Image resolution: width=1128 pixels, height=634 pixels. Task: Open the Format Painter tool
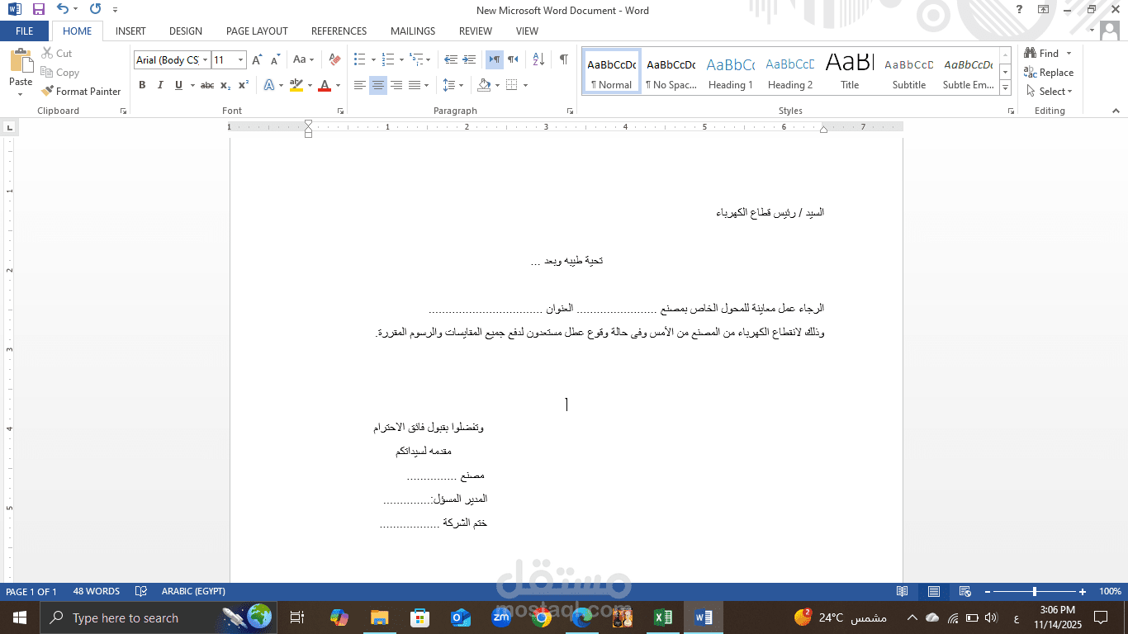82,91
